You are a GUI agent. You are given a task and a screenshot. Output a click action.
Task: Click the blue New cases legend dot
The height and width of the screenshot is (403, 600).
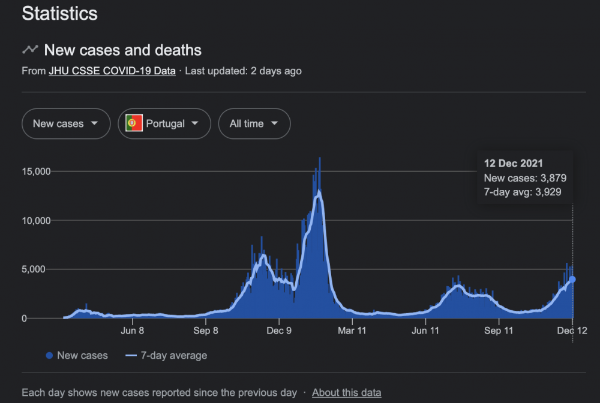49,356
